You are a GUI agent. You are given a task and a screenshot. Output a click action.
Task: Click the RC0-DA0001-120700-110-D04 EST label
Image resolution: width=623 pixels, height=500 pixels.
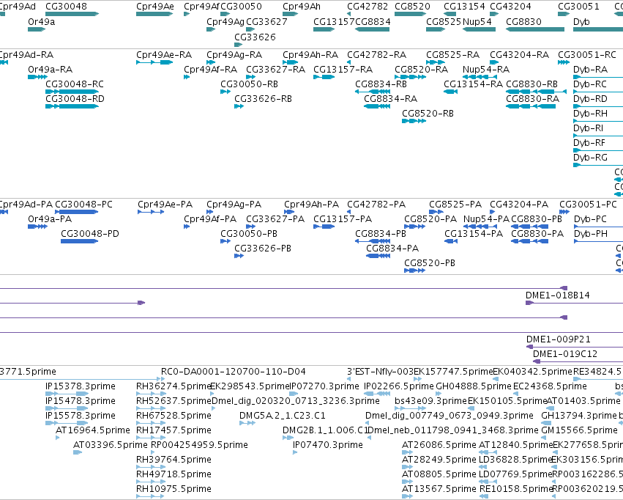click(x=234, y=372)
